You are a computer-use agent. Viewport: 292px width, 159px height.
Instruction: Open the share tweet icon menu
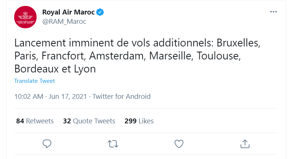(x=245, y=143)
